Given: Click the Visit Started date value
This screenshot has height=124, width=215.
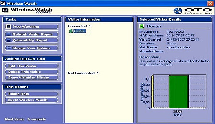Looking at the screenshot, I should pos(183,39).
